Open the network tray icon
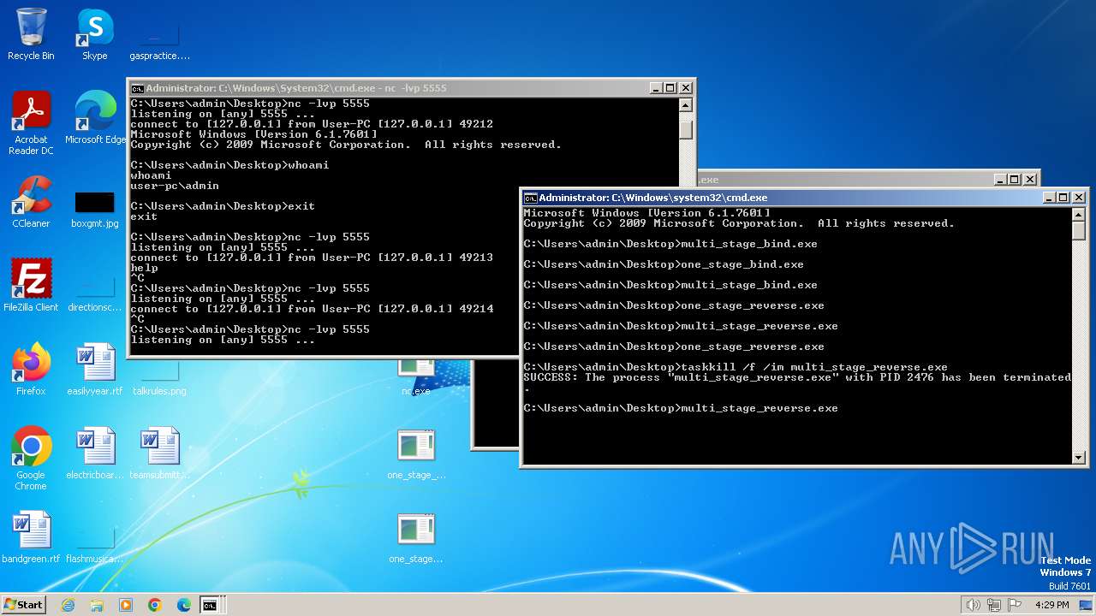1096x616 pixels. pyautogui.click(x=993, y=605)
